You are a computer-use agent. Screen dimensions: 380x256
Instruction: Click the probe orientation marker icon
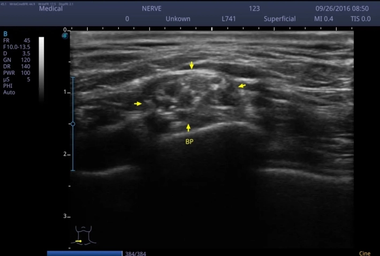(65, 36)
